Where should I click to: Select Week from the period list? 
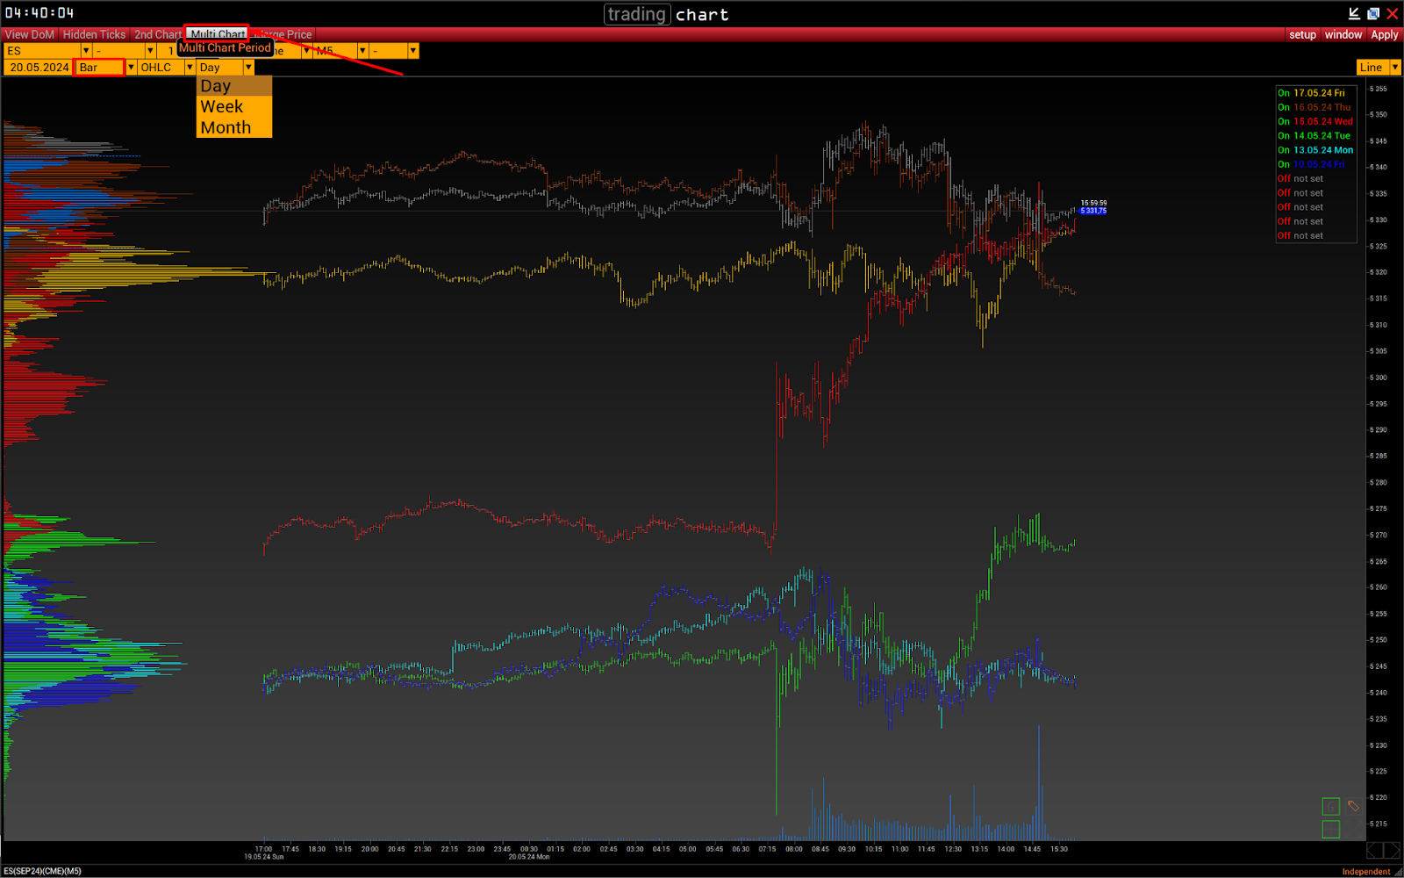tap(222, 107)
